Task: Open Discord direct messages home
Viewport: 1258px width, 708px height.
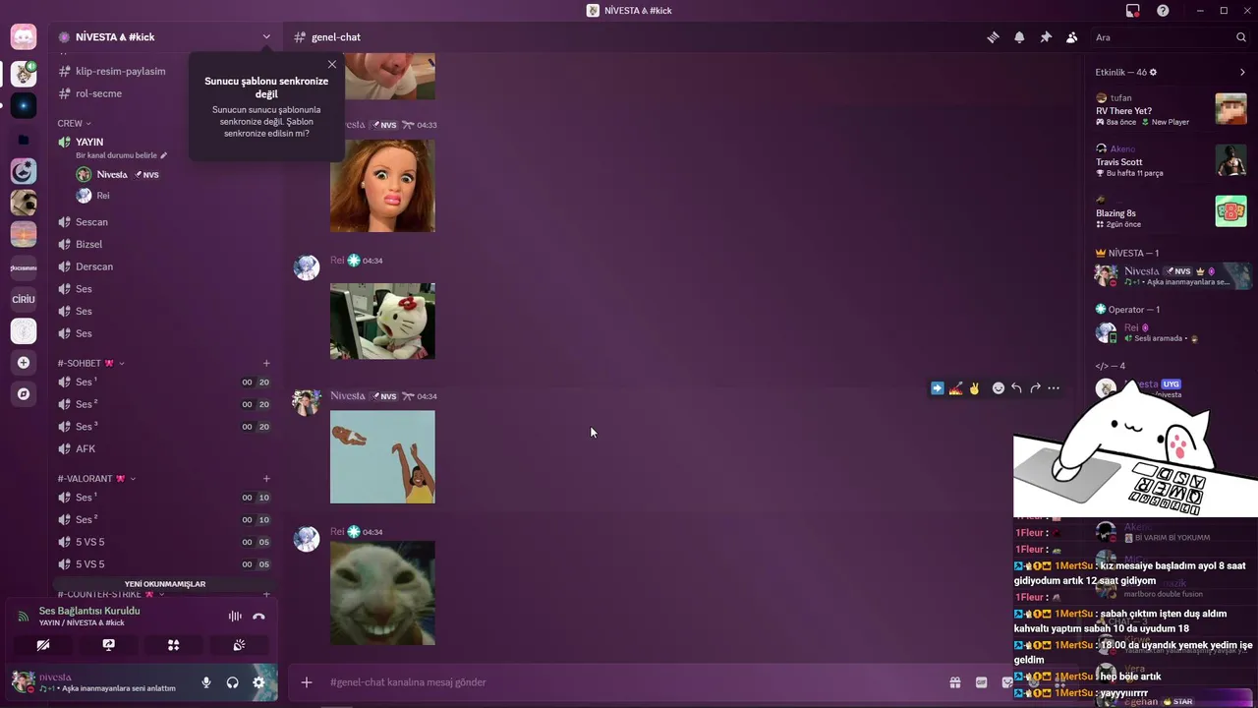Action: click(x=24, y=37)
